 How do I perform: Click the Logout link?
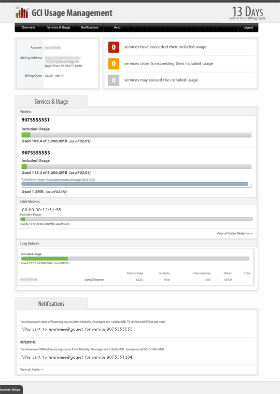[x=248, y=28]
